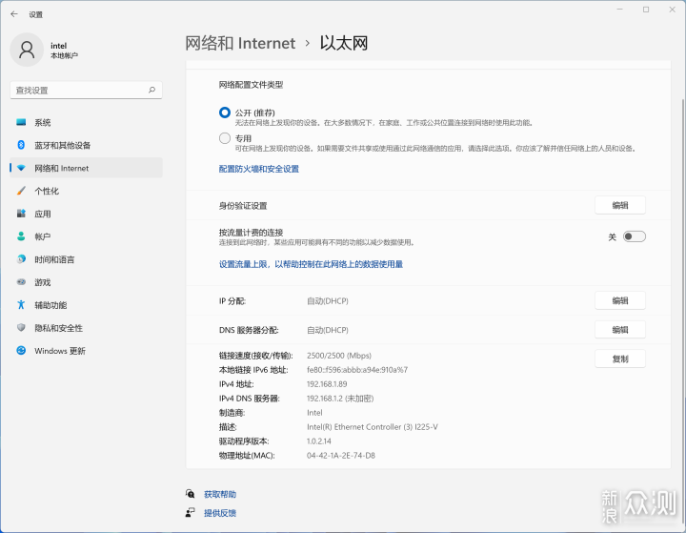Click the Bluetooth icon in sidebar

21,145
